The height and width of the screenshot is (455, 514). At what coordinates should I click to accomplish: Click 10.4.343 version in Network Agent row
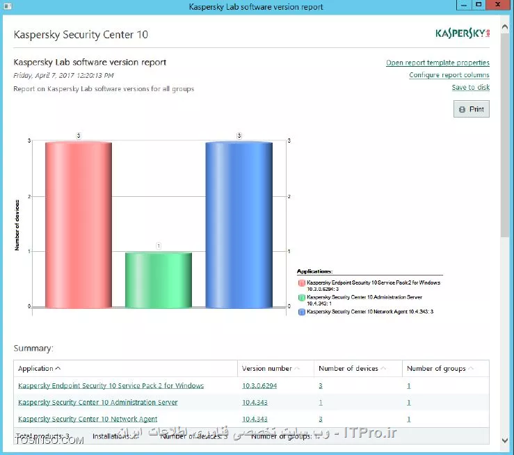point(255,420)
